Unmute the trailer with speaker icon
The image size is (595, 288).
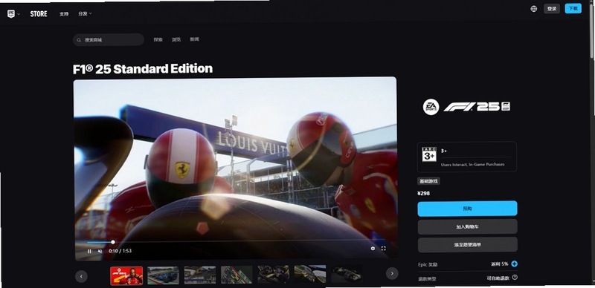click(x=100, y=251)
